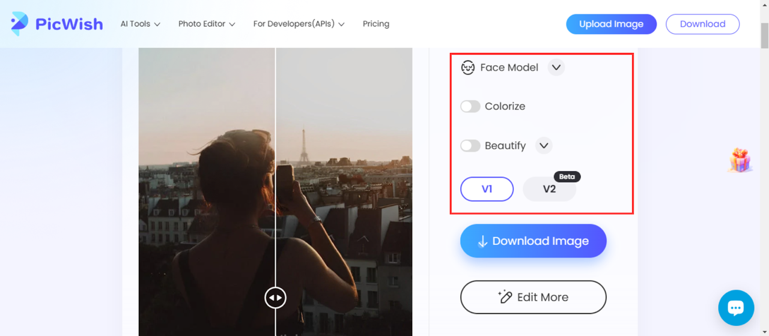Click the Download button in header
This screenshot has width=769, height=336.
coord(702,24)
